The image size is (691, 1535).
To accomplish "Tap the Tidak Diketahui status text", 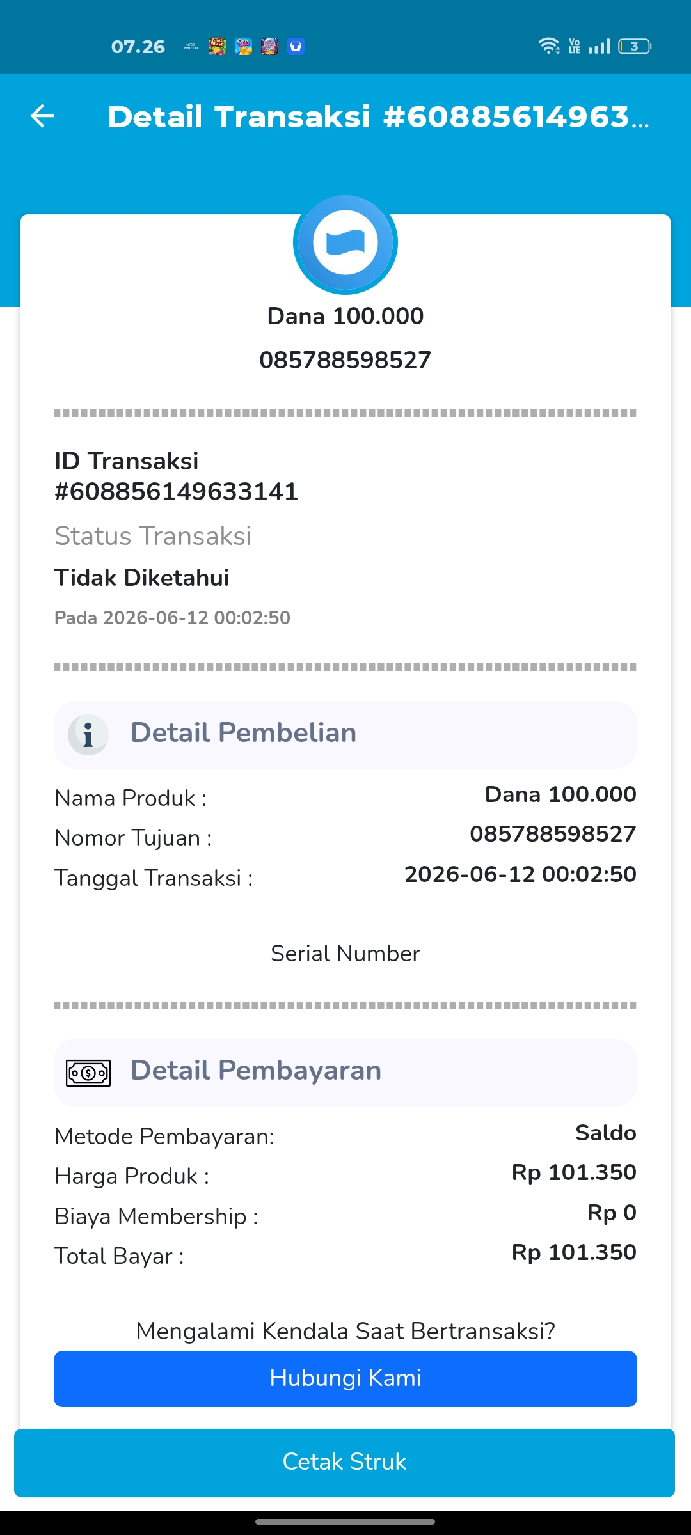I will point(142,578).
